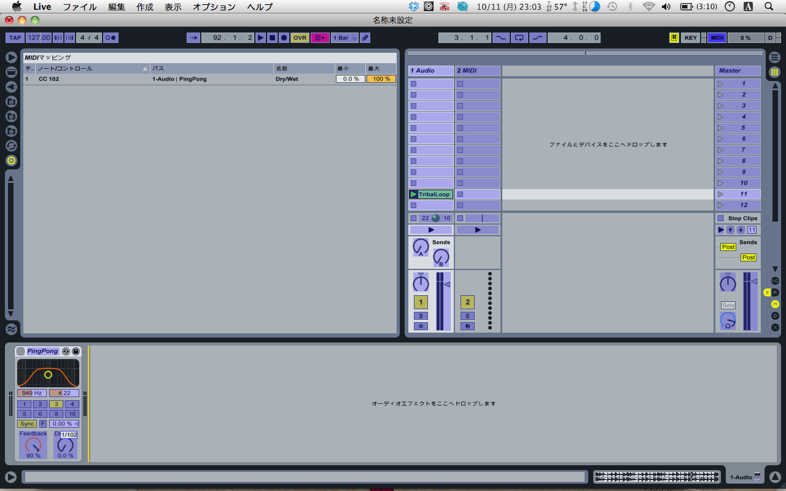Open the オプション menu
This screenshot has width=786, height=491.
[214, 7]
